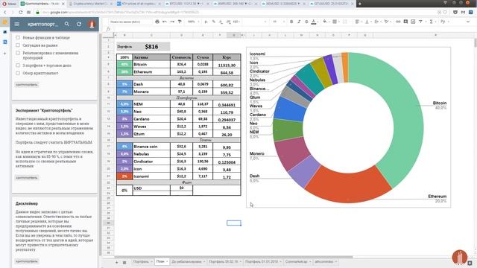Select the 'Iconomi' cell in the table
Image resolution: width=477 pixels, height=268 pixels.
pyautogui.click(x=151, y=176)
